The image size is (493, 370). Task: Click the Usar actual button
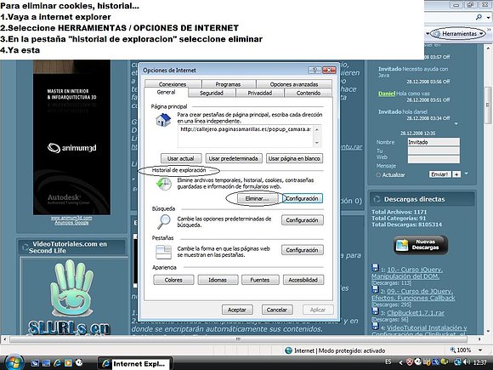point(181,158)
